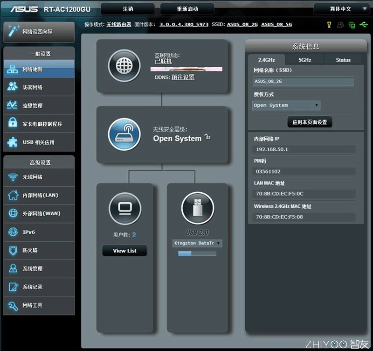Click USB application puzzle piece icon
Viewport: 373px width, 351px height.
click(13, 142)
